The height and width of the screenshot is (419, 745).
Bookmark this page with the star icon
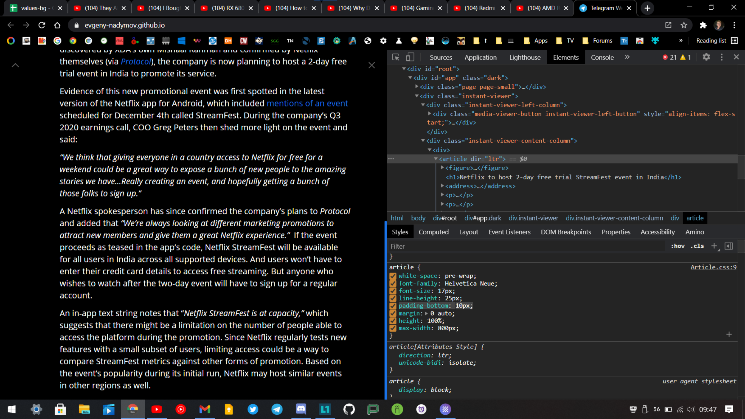point(684,25)
